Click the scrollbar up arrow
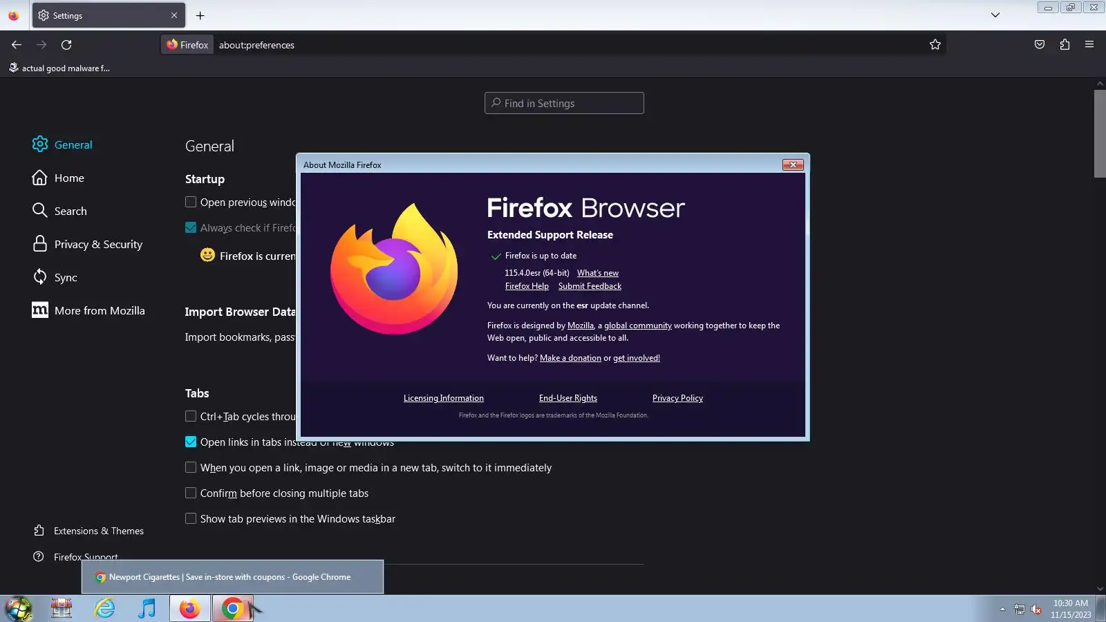The height and width of the screenshot is (622, 1106). (x=1100, y=84)
